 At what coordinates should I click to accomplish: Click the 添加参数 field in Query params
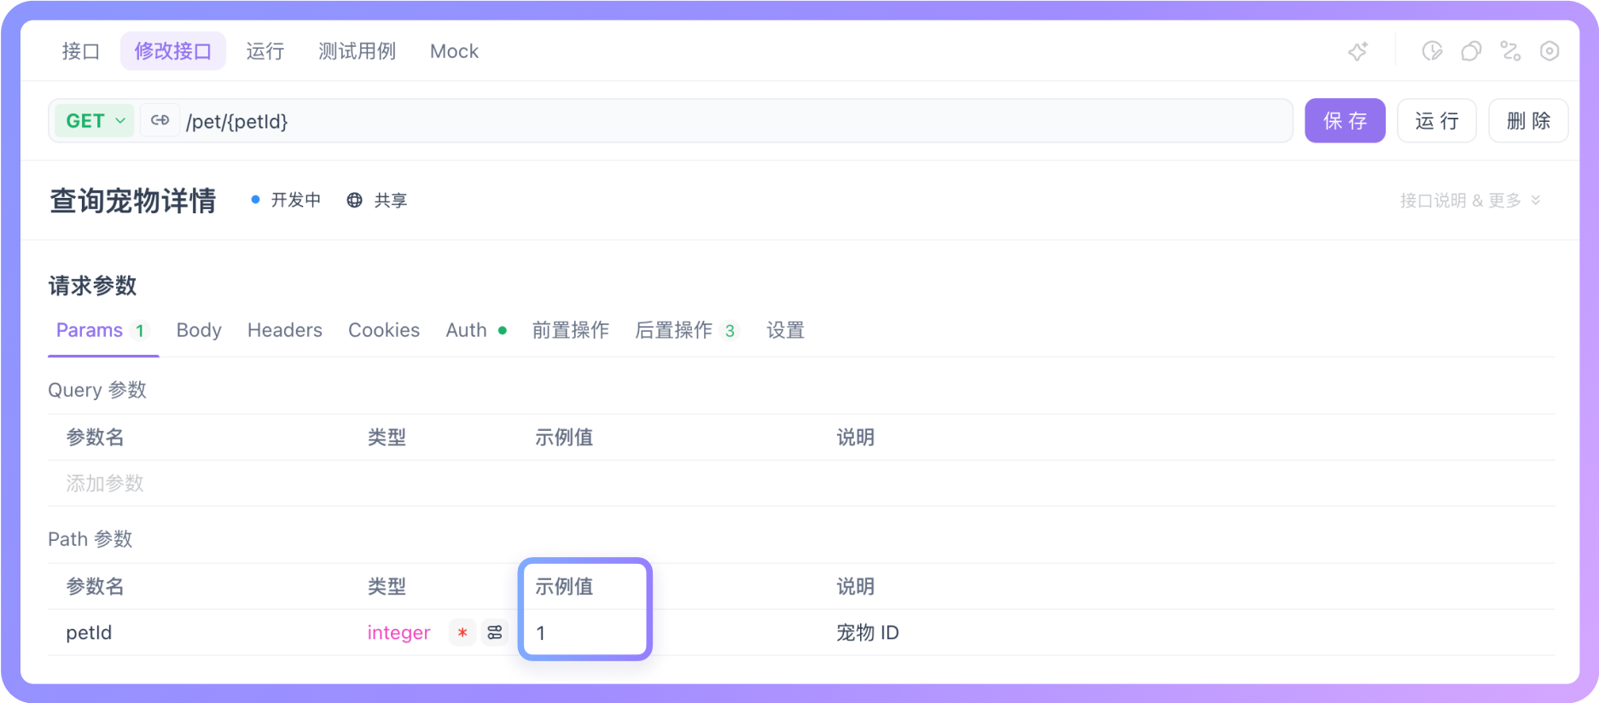pos(105,483)
